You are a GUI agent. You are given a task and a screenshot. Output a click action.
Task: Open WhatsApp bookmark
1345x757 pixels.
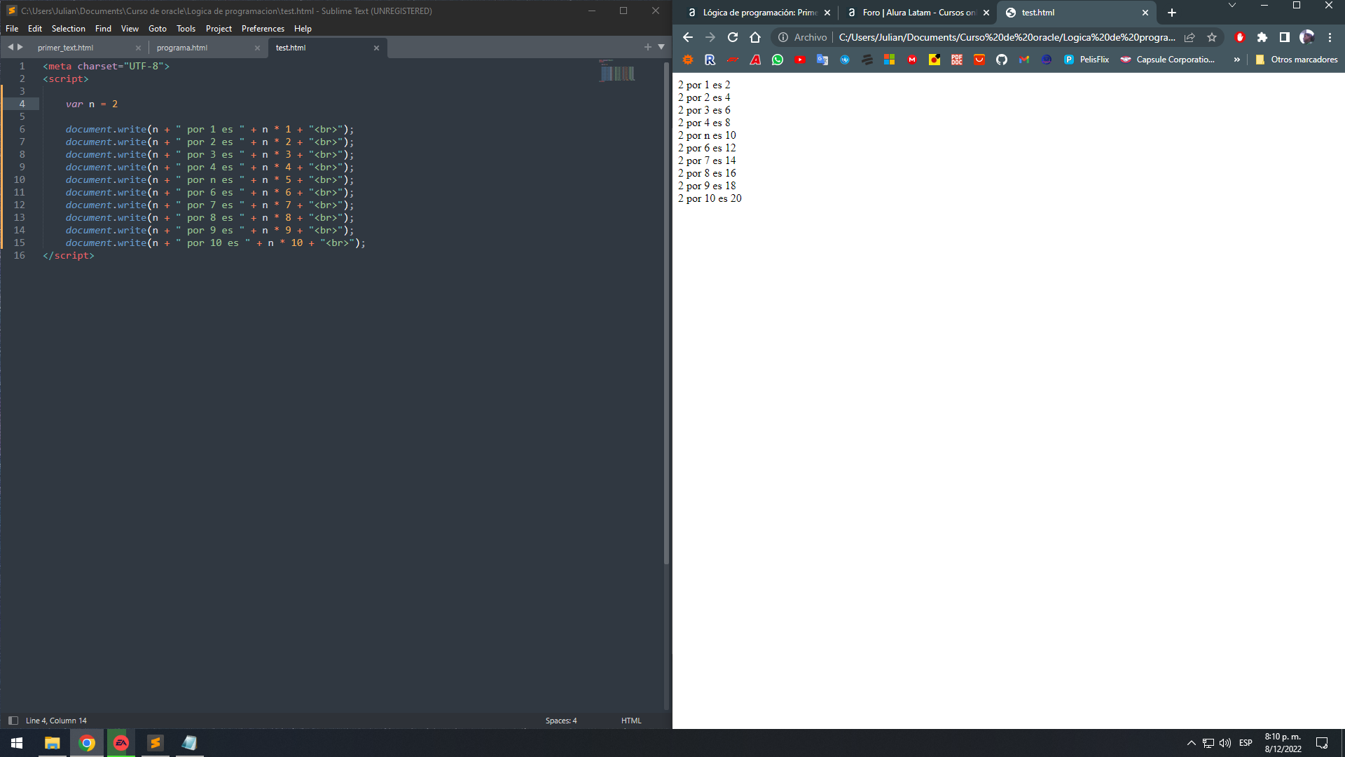click(778, 60)
